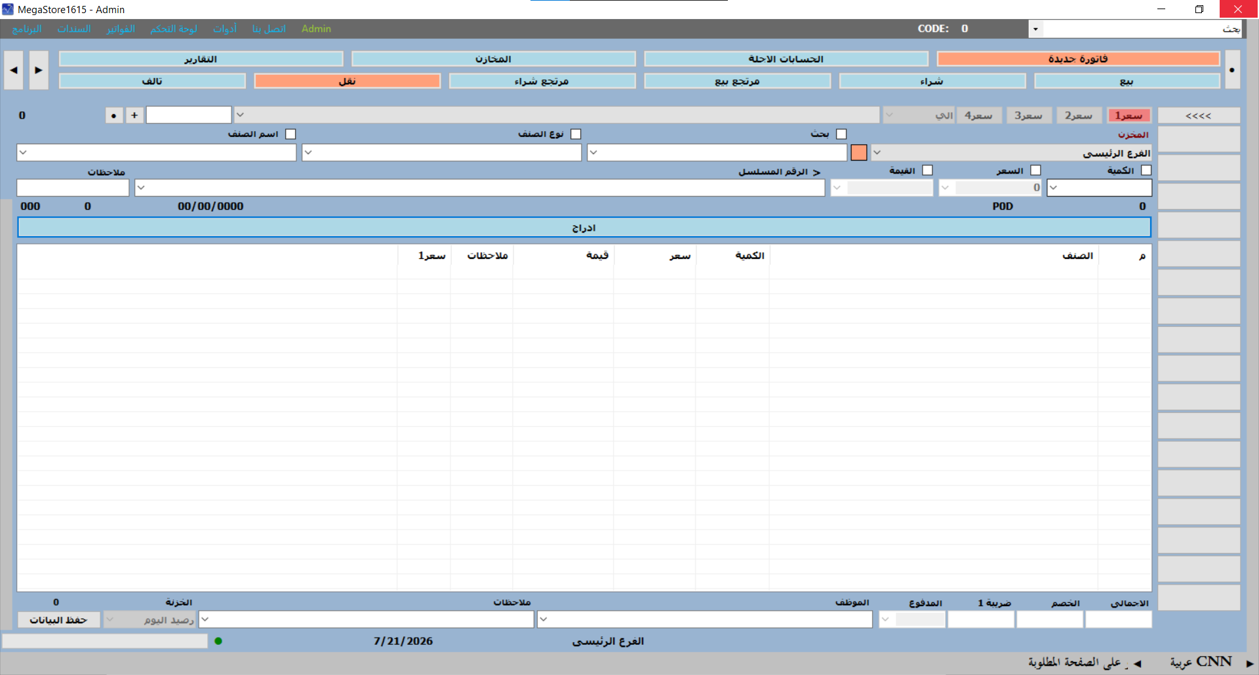This screenshot has width=1259, height=675.
Task: Click the MegaStore app icon in title bar
Action: 8,9
